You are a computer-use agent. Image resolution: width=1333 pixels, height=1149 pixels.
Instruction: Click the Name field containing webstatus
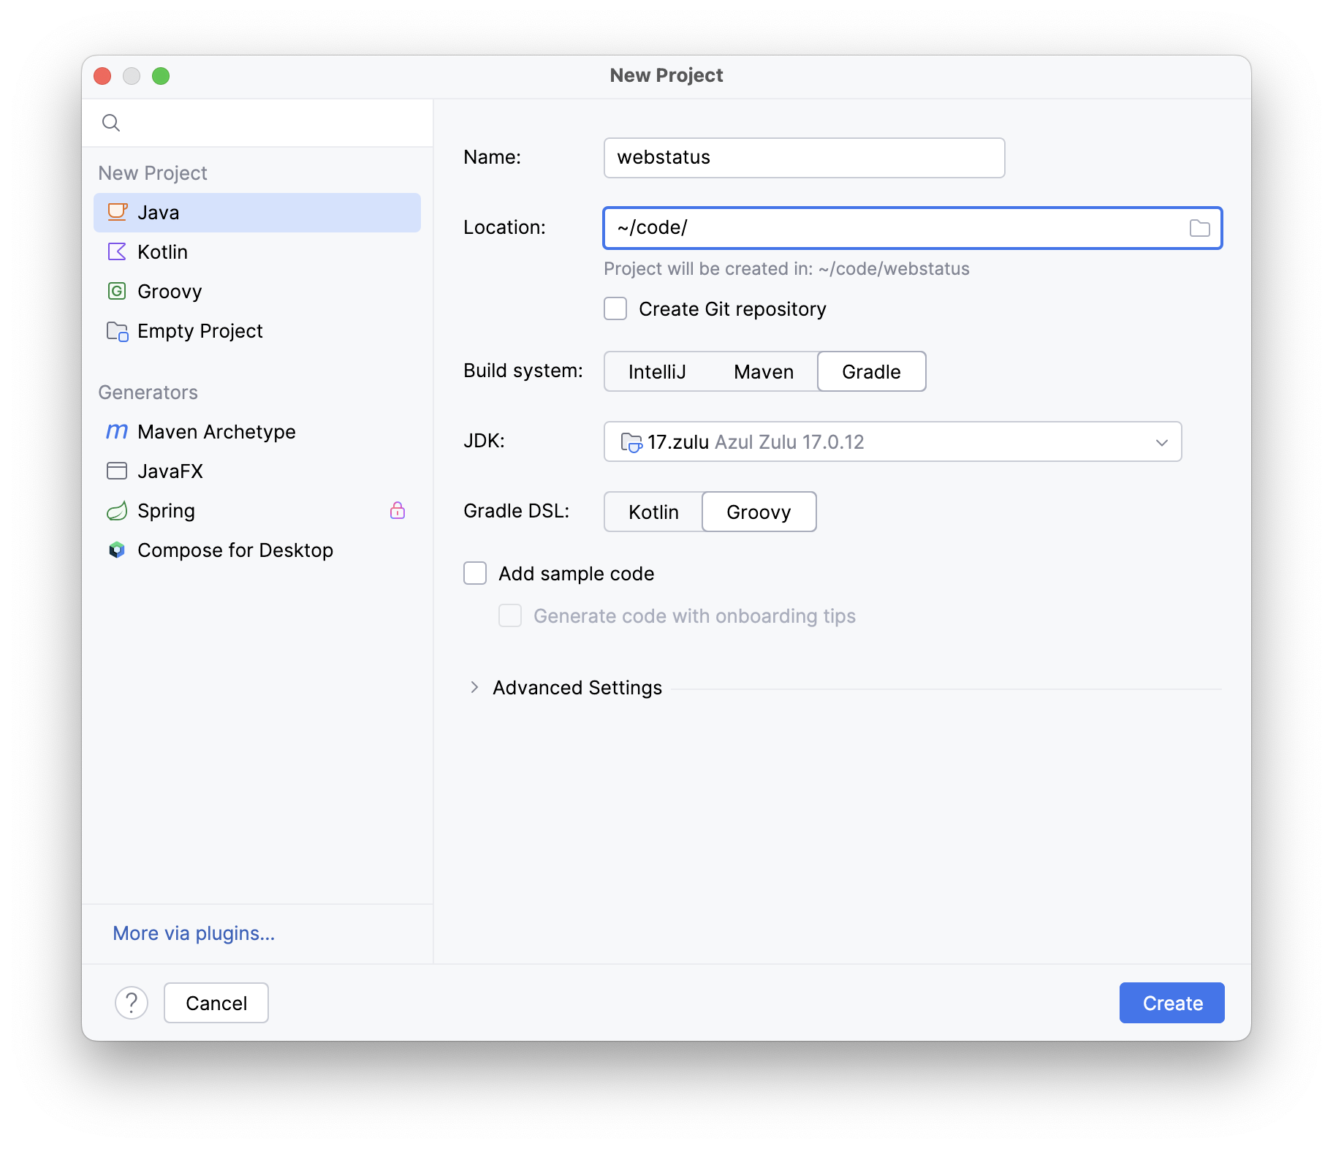[x=804, y=158]
